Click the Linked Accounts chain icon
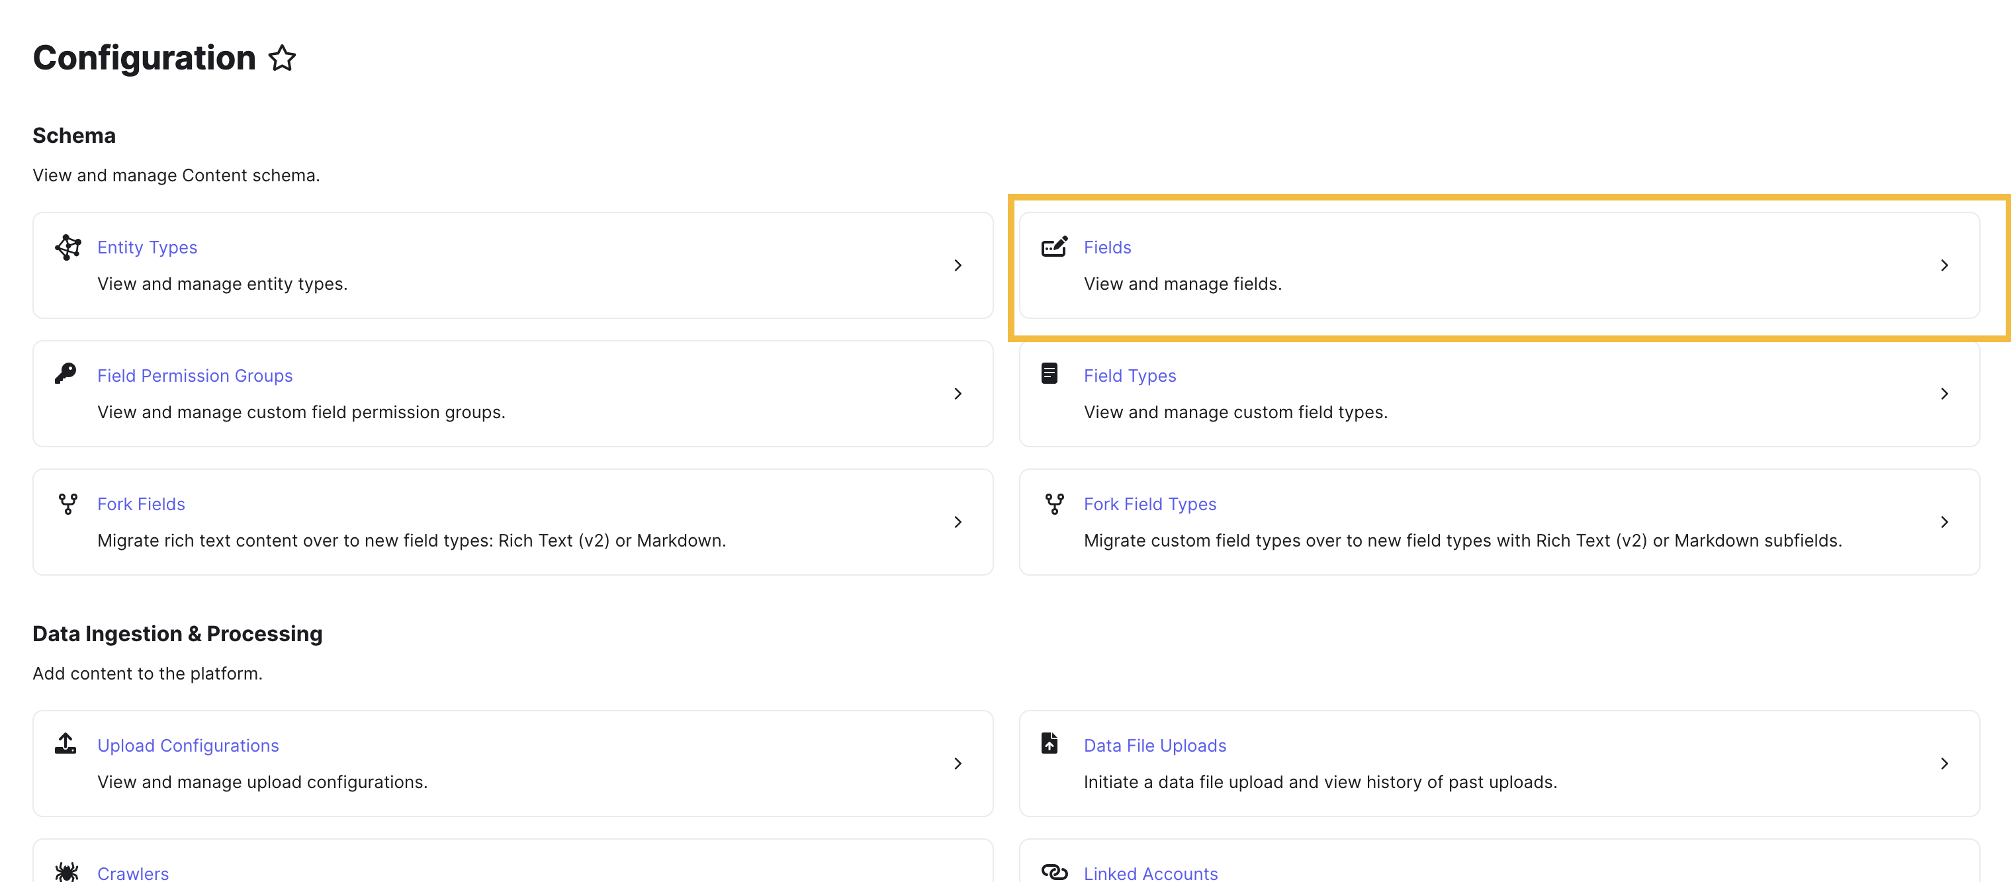The width and height of the screenshot is (2011, 882). tap(1054, 872)
